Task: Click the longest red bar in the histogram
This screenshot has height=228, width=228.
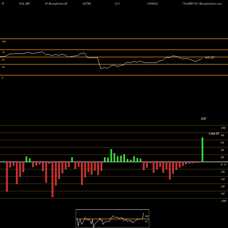Action: pyautogui.click(x=52, y=179)
